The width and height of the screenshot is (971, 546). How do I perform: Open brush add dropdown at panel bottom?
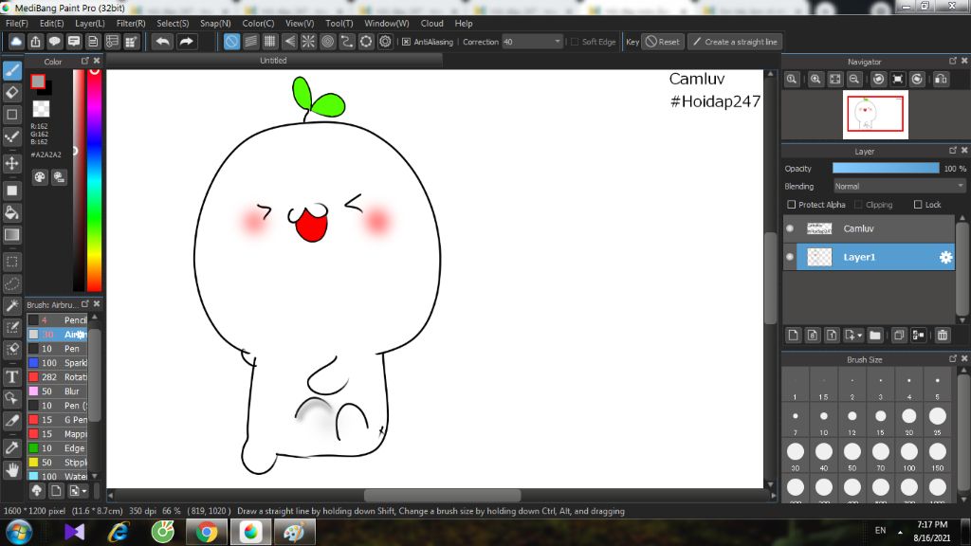(x=78, y=491)
